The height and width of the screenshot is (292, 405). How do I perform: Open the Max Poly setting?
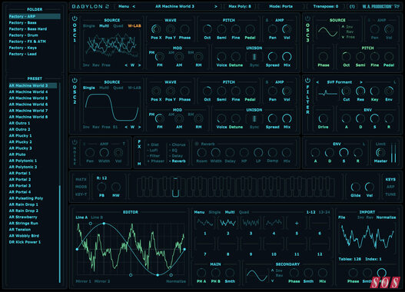[x=240, y=6]
